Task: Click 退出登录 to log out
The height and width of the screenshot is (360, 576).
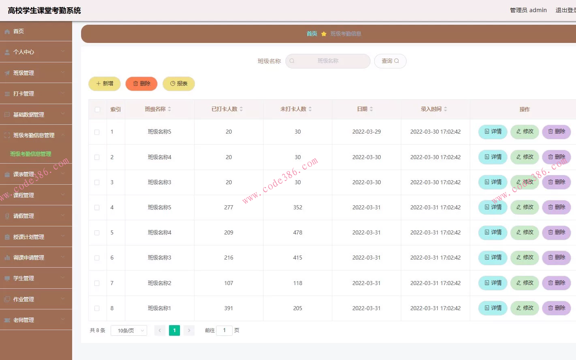Action: click(566, 10)
